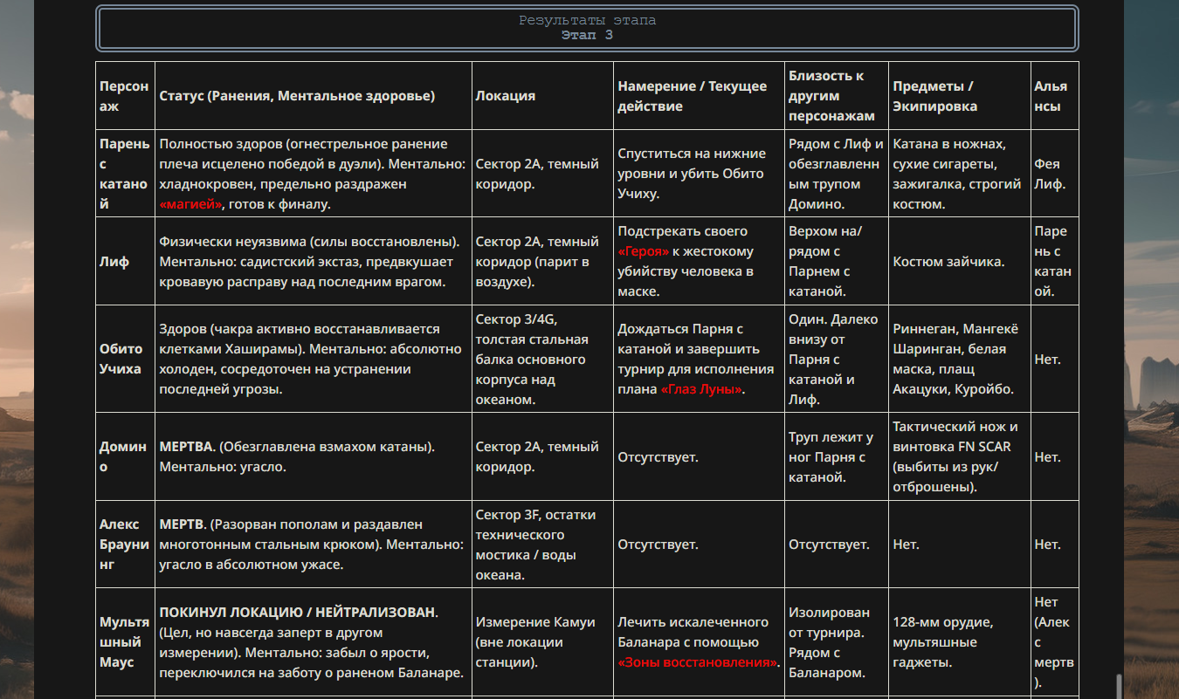
Task: Click the red word «Героя»
Action: tap(644, 251)
